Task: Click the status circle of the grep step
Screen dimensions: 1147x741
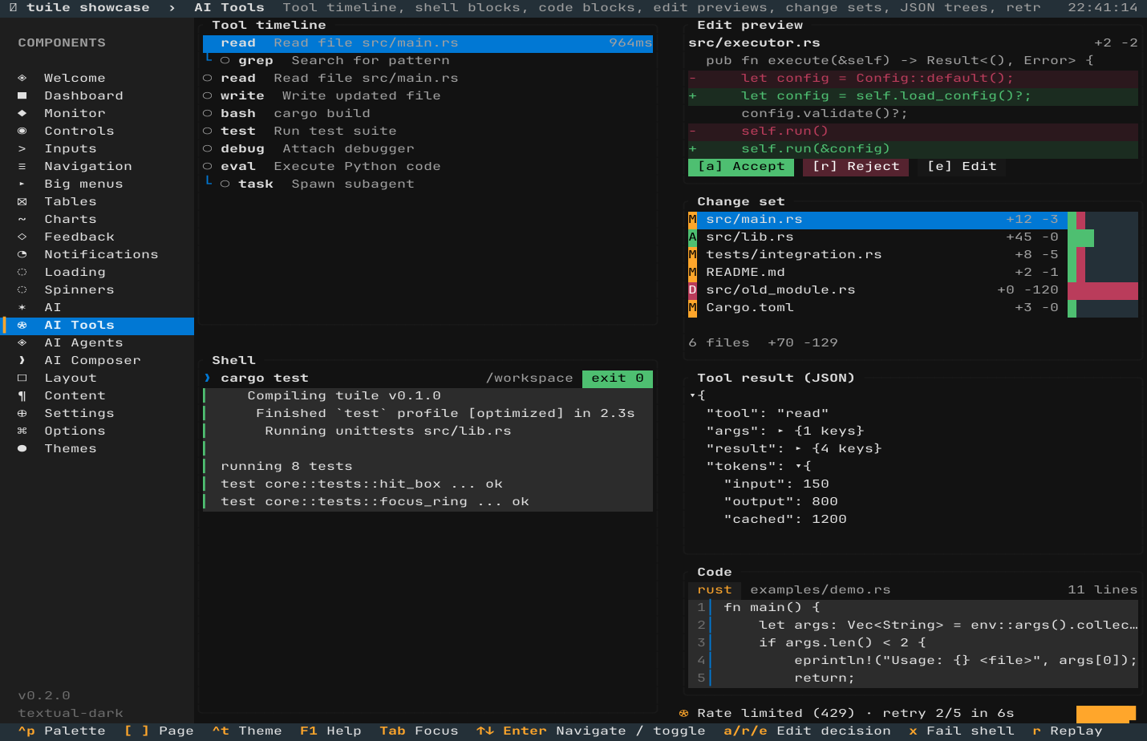Action: (225, 60)
